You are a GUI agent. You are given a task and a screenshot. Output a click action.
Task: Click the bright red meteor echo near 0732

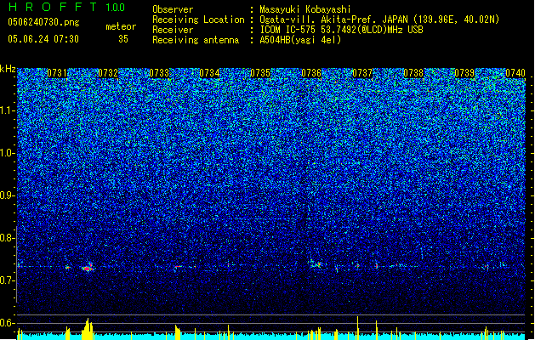88,268
